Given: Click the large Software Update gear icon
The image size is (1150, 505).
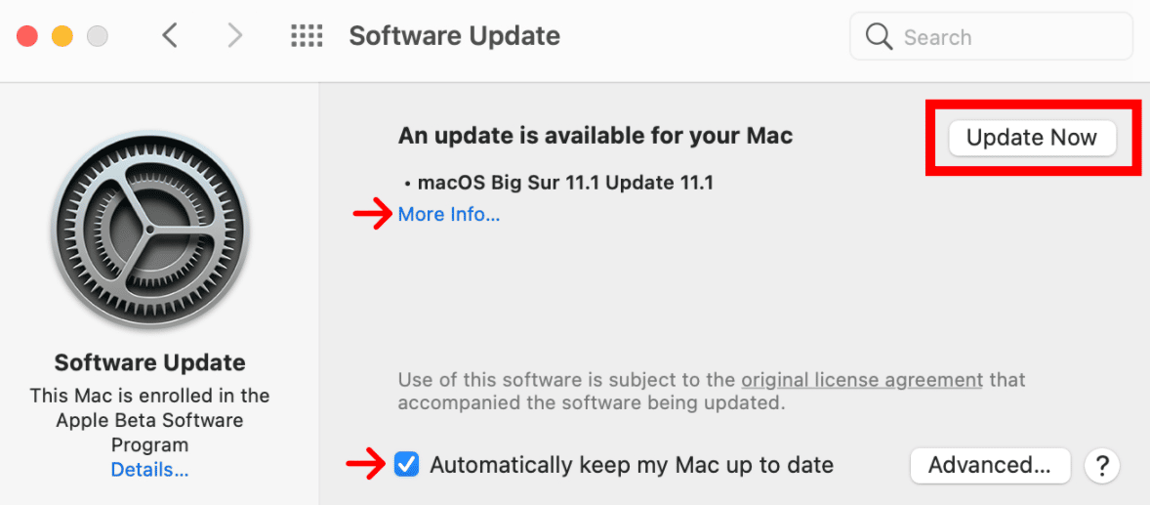Looking at the screenshot, I should (149, 230).
